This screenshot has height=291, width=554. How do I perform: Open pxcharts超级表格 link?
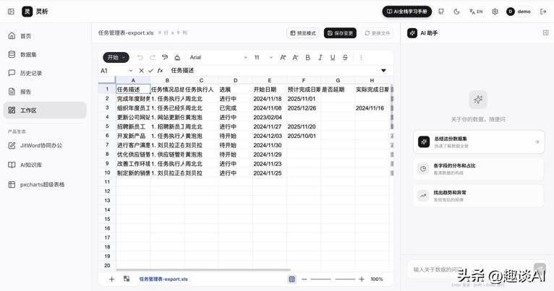45,184
